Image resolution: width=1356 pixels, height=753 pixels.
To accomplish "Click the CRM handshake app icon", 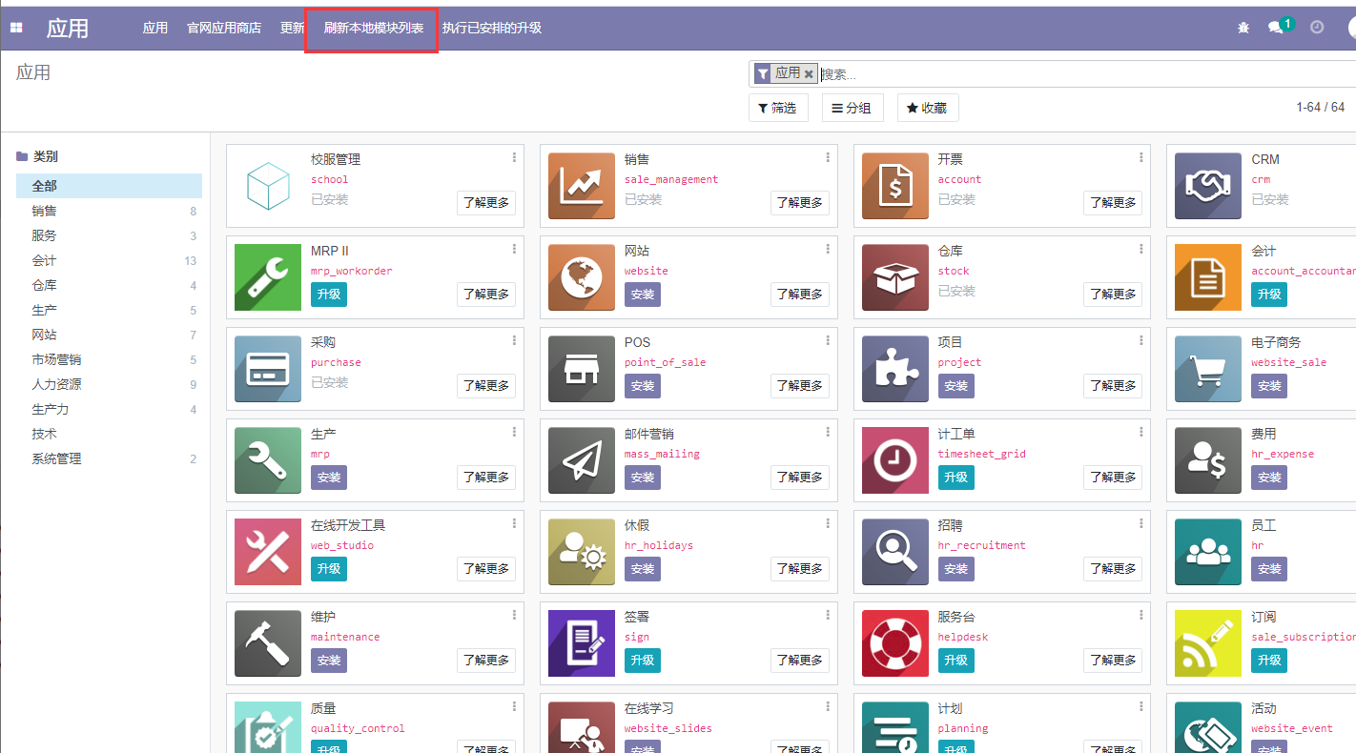I will tap(1207, 186).
